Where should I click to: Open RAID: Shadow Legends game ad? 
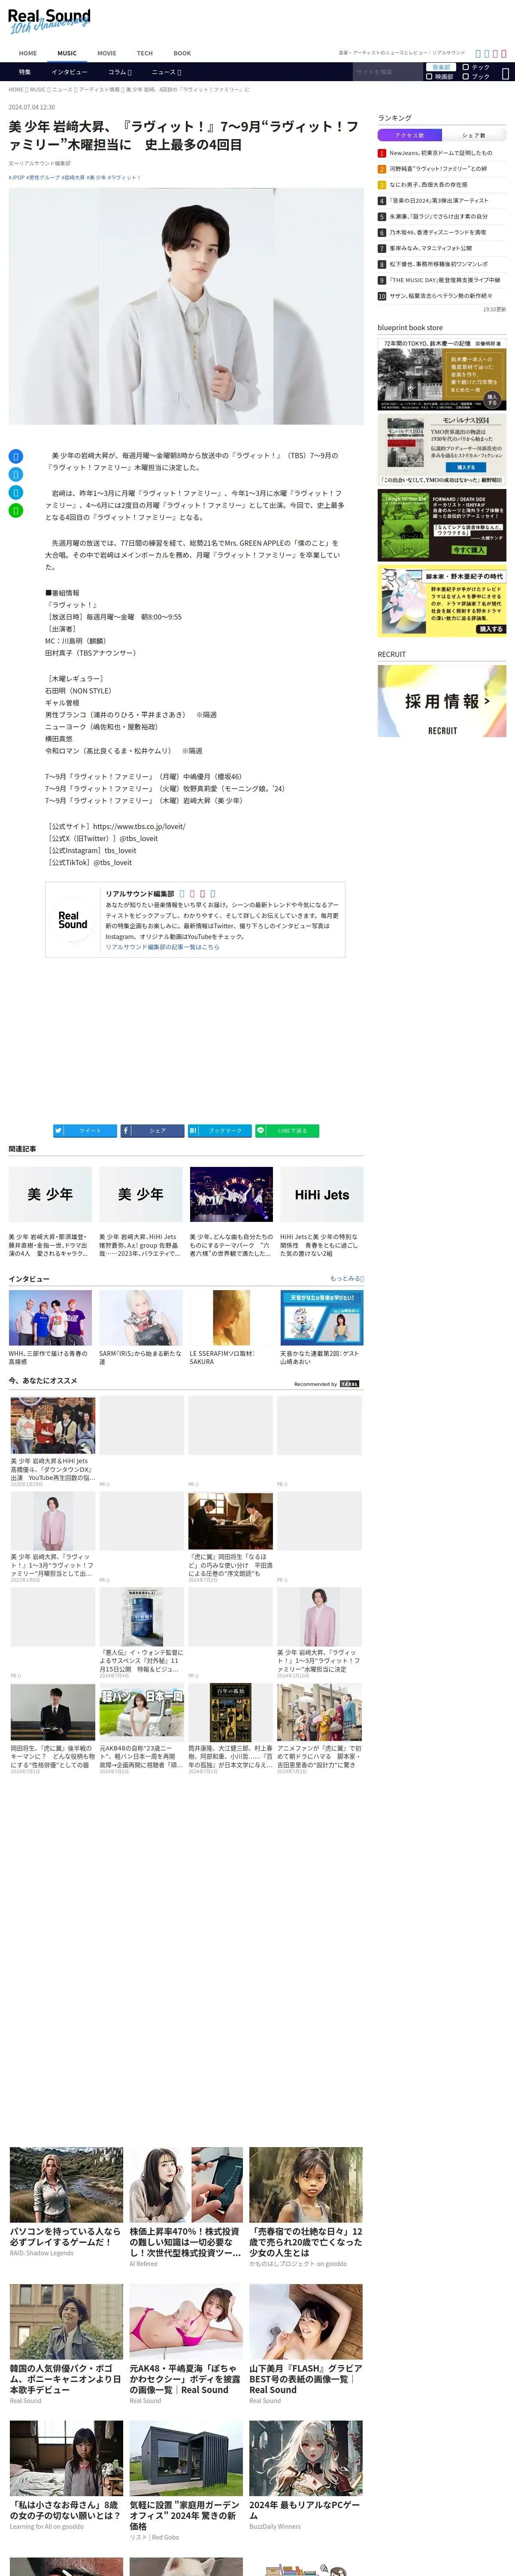pos(66,2202)
